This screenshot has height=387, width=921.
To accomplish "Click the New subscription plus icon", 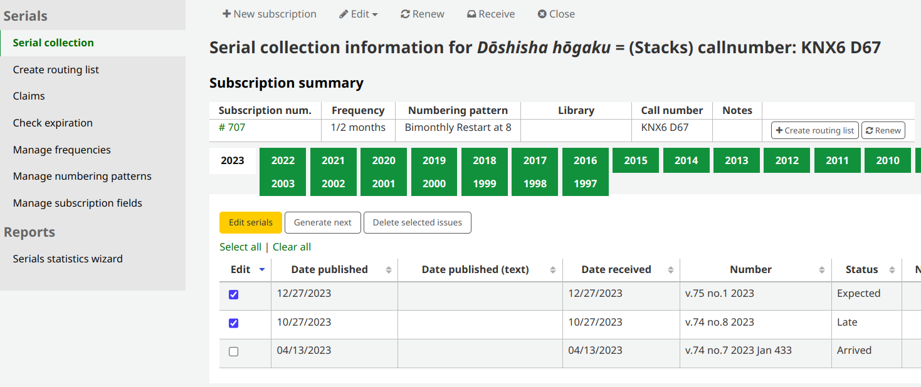I will pyautogui.click(x=226, y=14).
